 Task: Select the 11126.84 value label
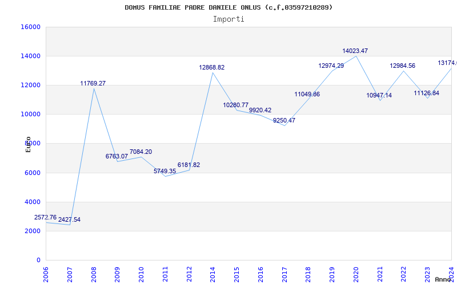(426, 93)
